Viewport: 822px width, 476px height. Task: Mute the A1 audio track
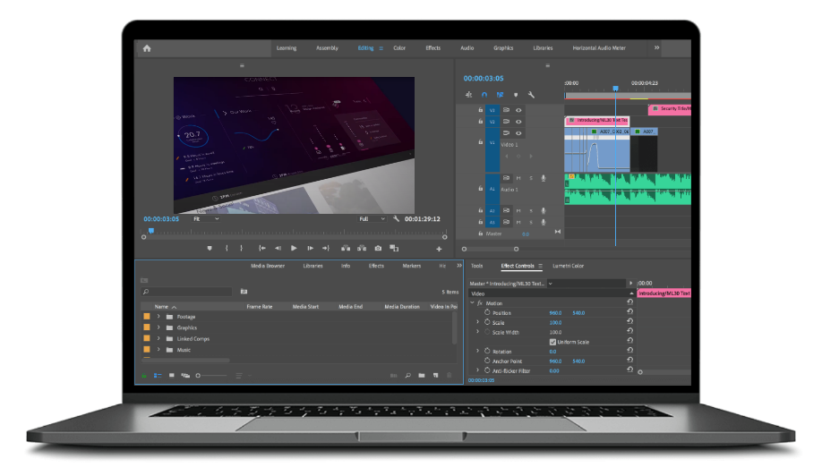pos(518,178)
